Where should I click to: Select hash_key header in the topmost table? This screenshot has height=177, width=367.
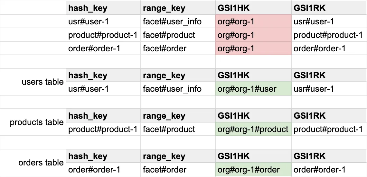pos(103,8)
